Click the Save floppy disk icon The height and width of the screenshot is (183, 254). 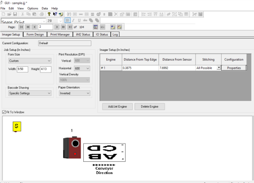point(15,14)
